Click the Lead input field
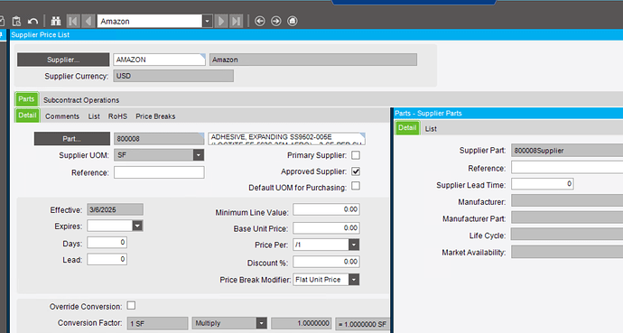This screenshot has width=623, height=333. 107,259
